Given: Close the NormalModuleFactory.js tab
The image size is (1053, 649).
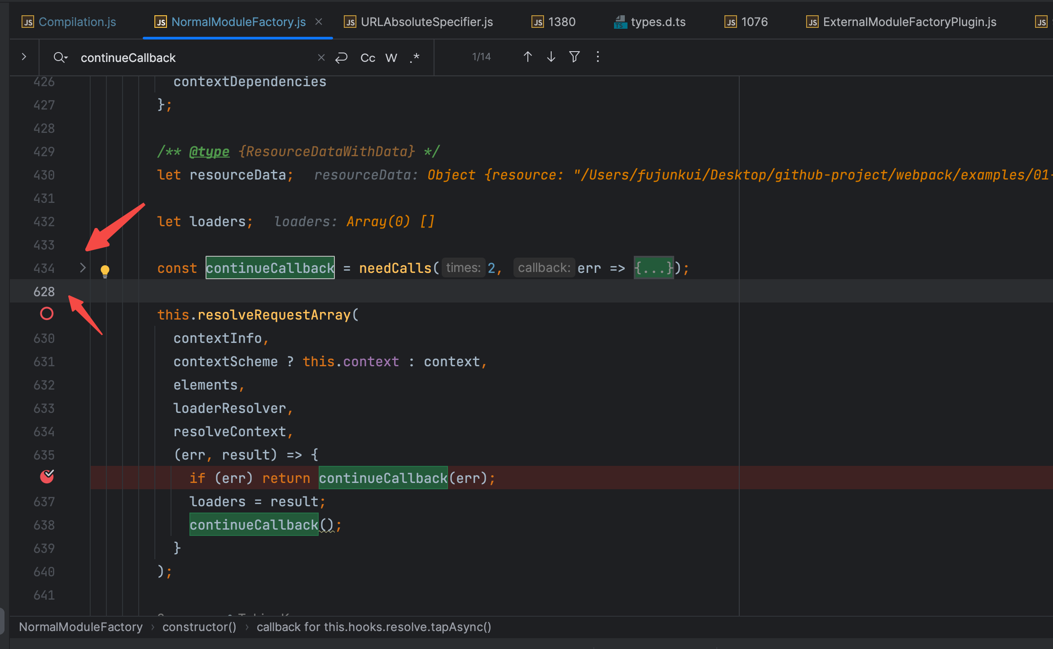Looking at the screenshot, I should point(319,22).
